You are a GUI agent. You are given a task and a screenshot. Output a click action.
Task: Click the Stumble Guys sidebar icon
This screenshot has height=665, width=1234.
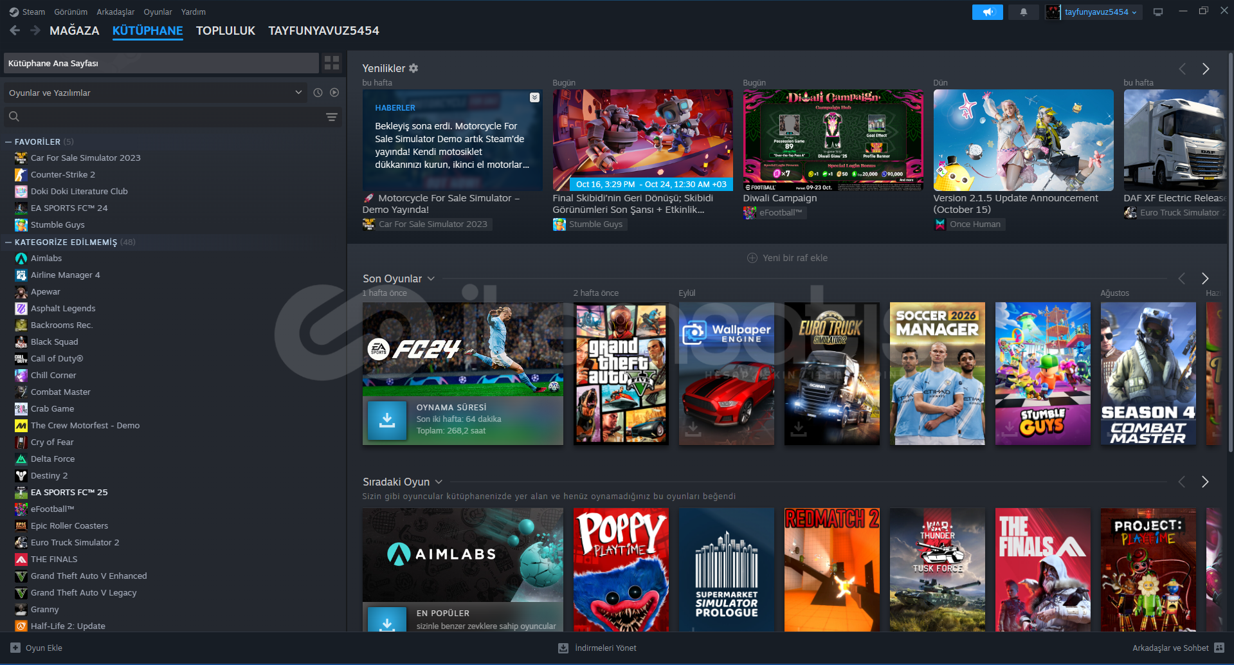coord(21,224)
